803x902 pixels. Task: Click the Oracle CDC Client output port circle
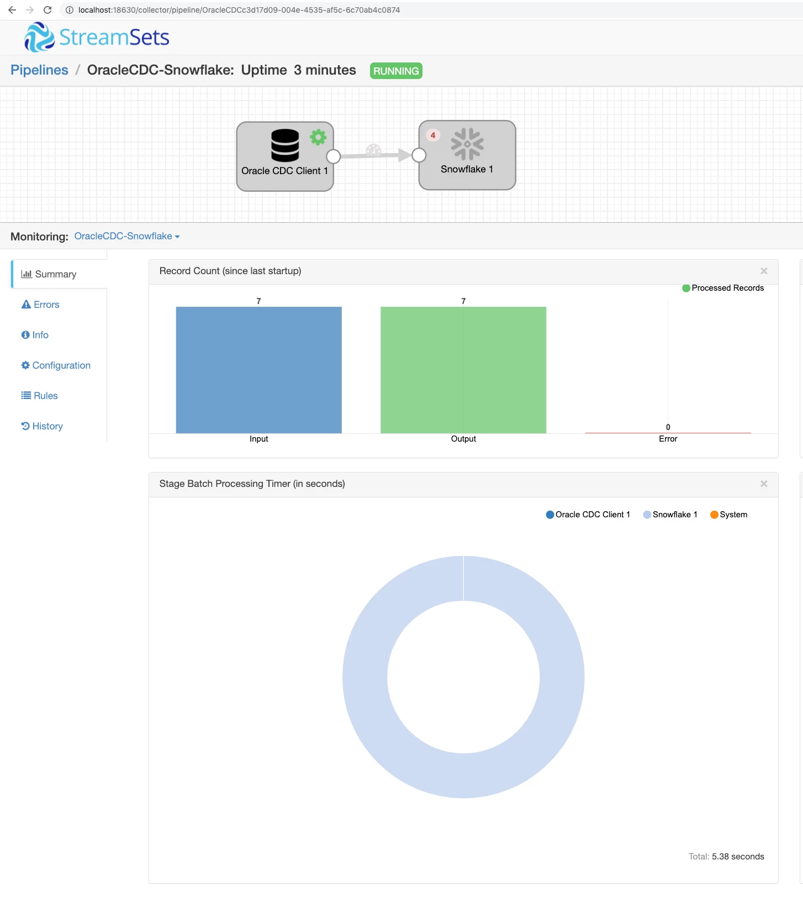coord(334,156)
